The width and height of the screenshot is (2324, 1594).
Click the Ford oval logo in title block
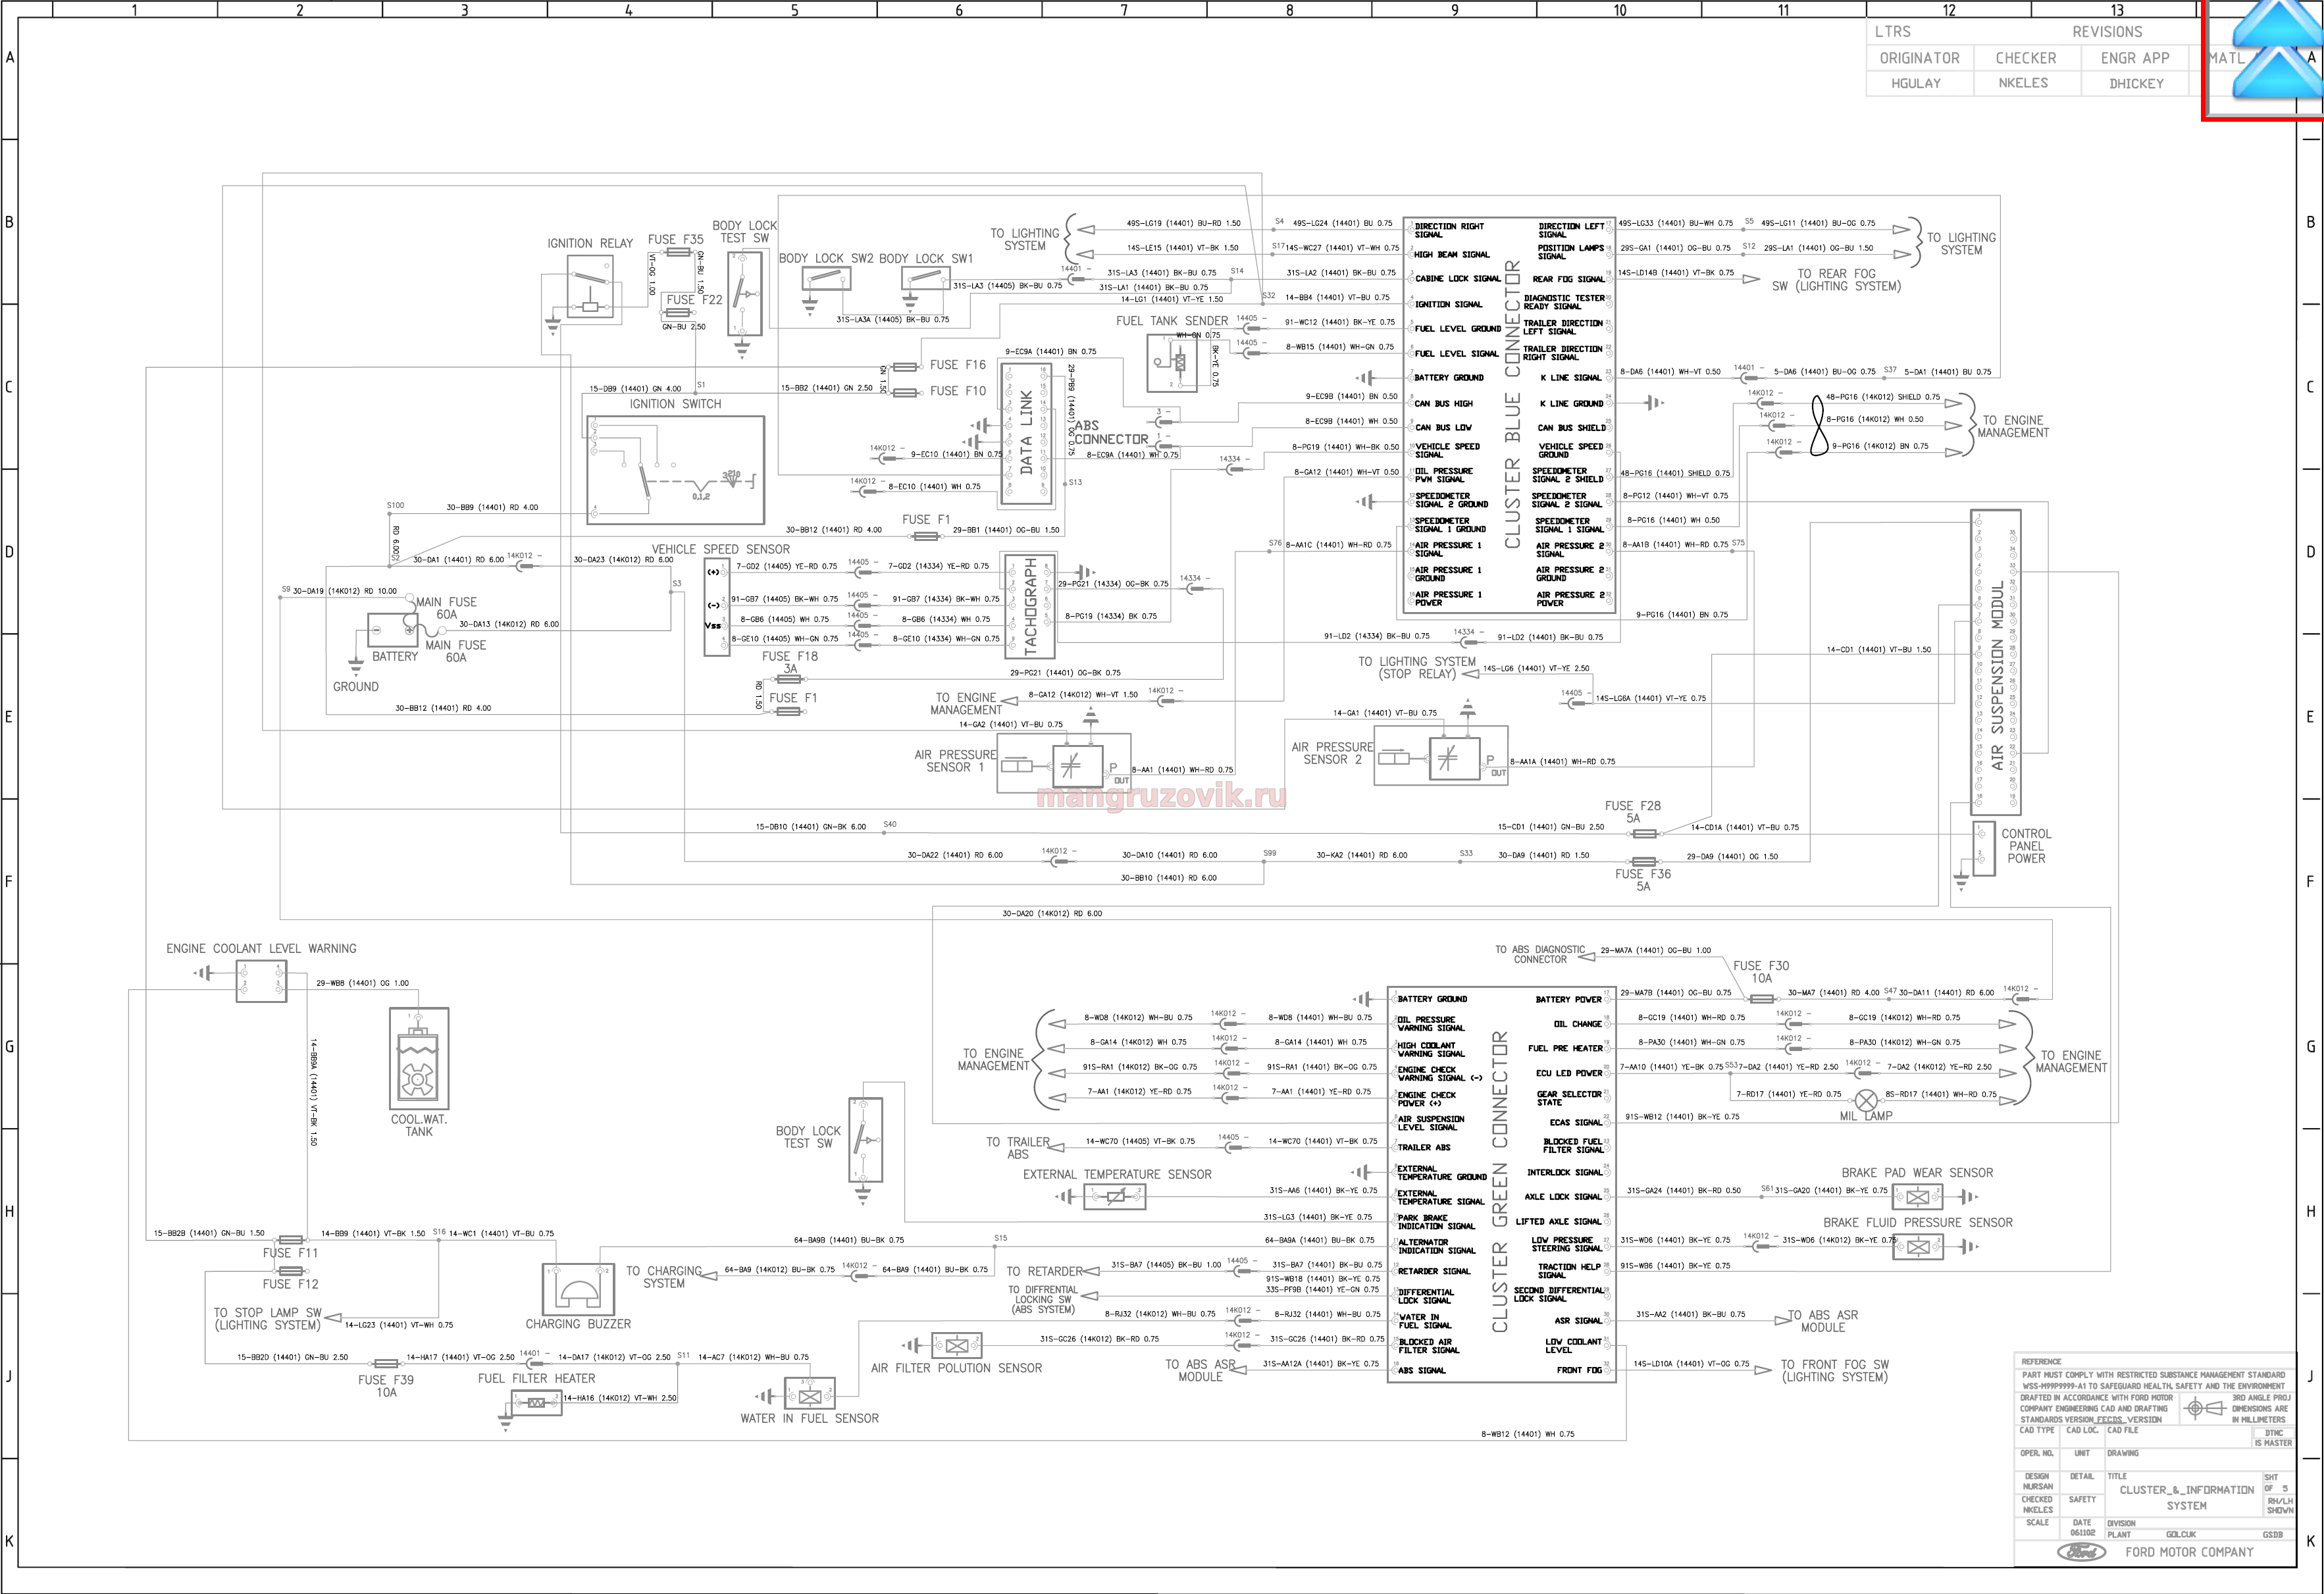click(2081, 1552)
